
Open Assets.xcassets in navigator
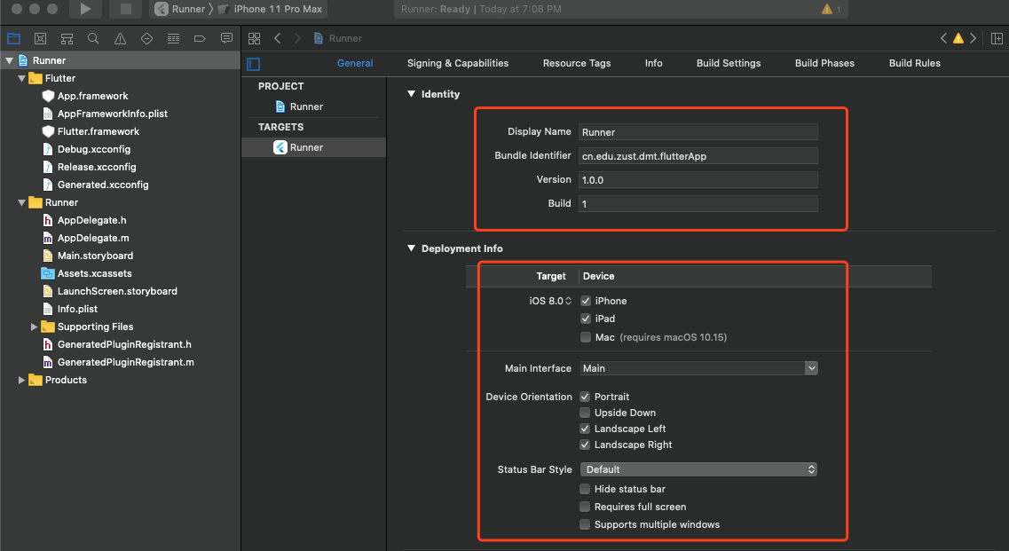pyautogui.click(x=95, y=273)
